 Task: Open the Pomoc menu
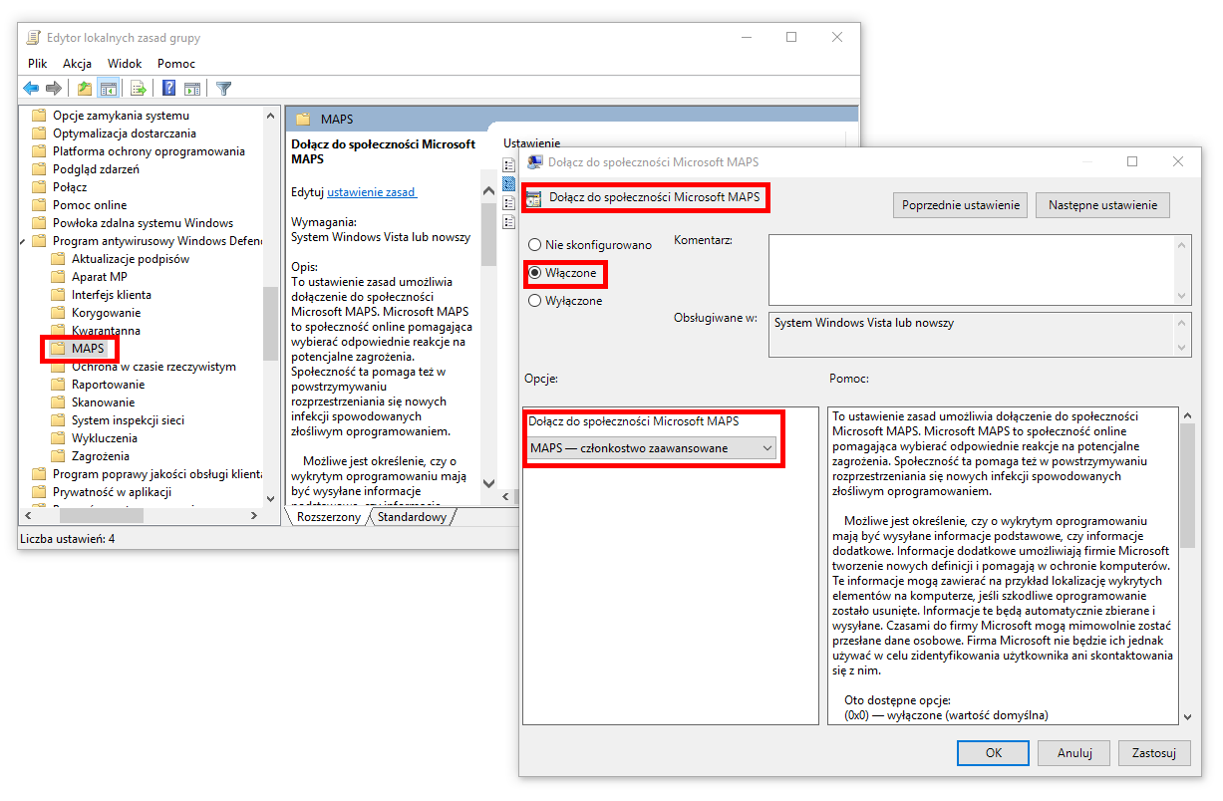(176, 64)
